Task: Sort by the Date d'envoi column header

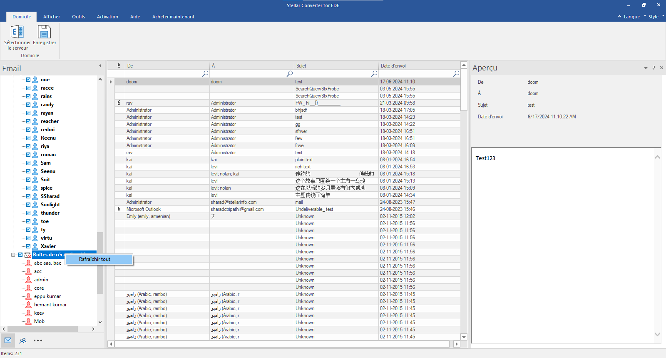Action: pos(419,65)
